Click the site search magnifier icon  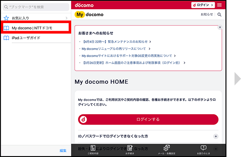[x=219, y=15]
